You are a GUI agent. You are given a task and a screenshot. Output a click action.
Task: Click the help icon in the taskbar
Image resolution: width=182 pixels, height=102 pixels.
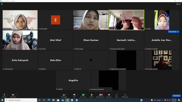click(x=141, y=100)
